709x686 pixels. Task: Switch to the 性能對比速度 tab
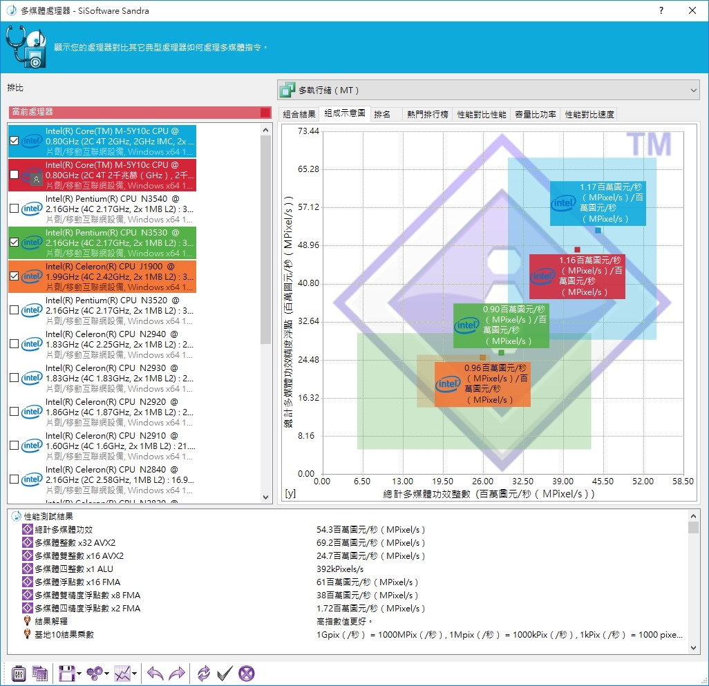pos(589,115)
